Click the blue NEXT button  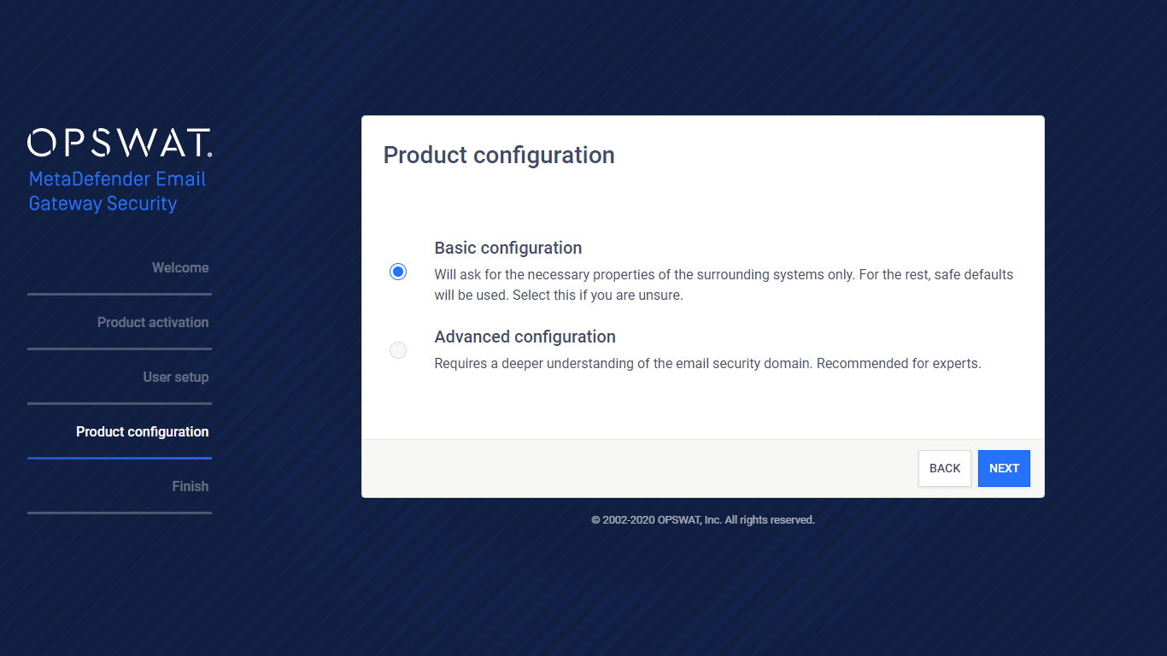click(1004, 468)
